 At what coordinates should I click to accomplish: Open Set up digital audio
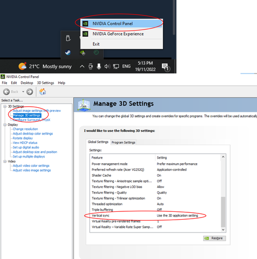pyautogui.click(x=26, y=147)
